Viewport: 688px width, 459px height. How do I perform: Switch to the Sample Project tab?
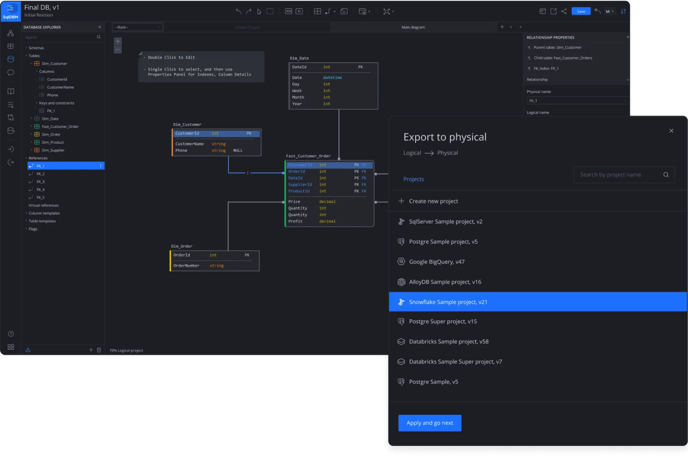247,27
